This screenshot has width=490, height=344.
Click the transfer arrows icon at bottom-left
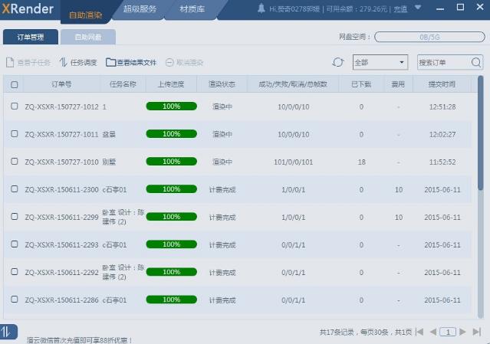7,331
